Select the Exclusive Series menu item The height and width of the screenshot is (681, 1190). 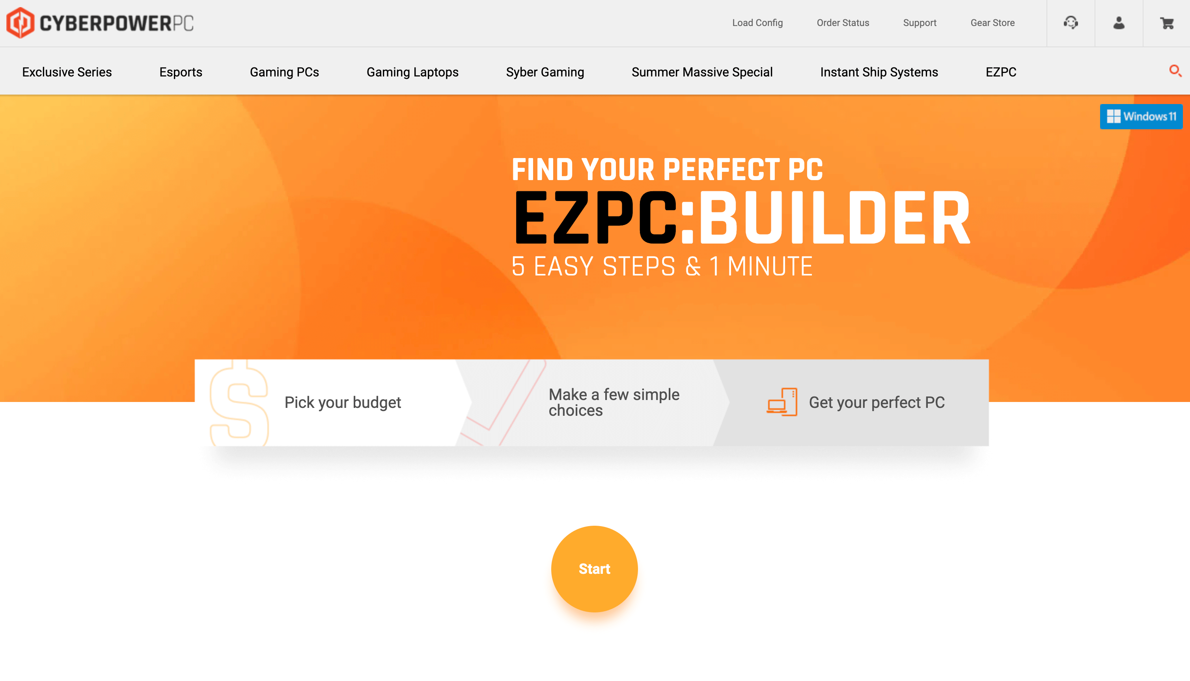click(67, 72)
